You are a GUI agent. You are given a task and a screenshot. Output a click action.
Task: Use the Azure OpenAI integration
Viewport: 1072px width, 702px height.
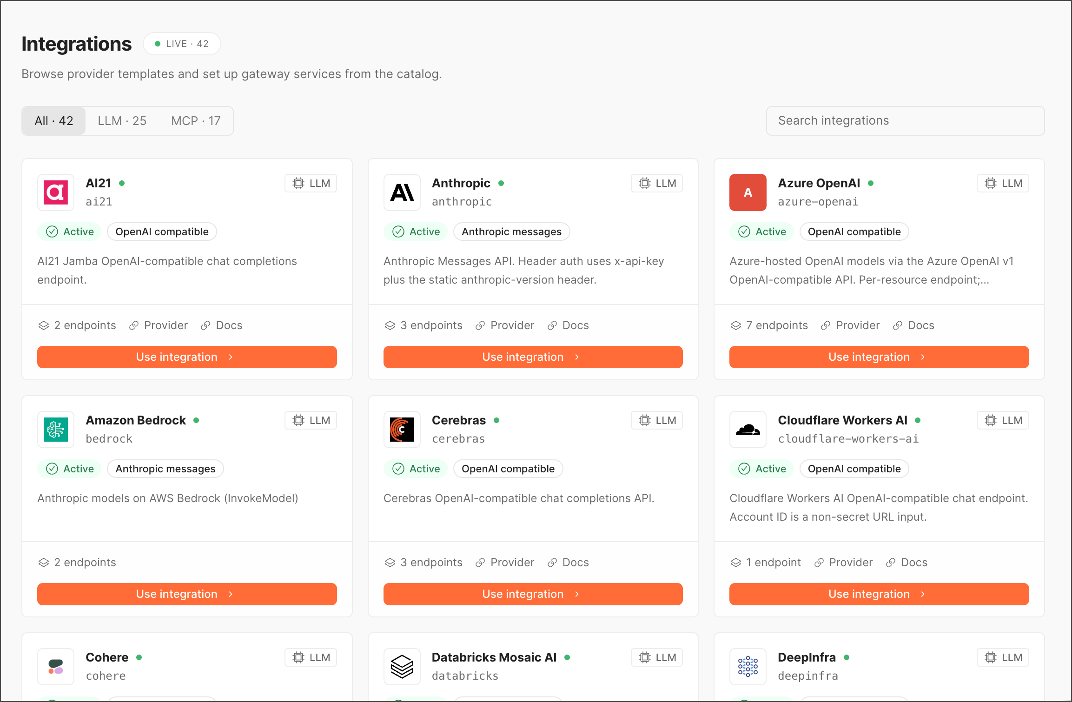(879, 357)
